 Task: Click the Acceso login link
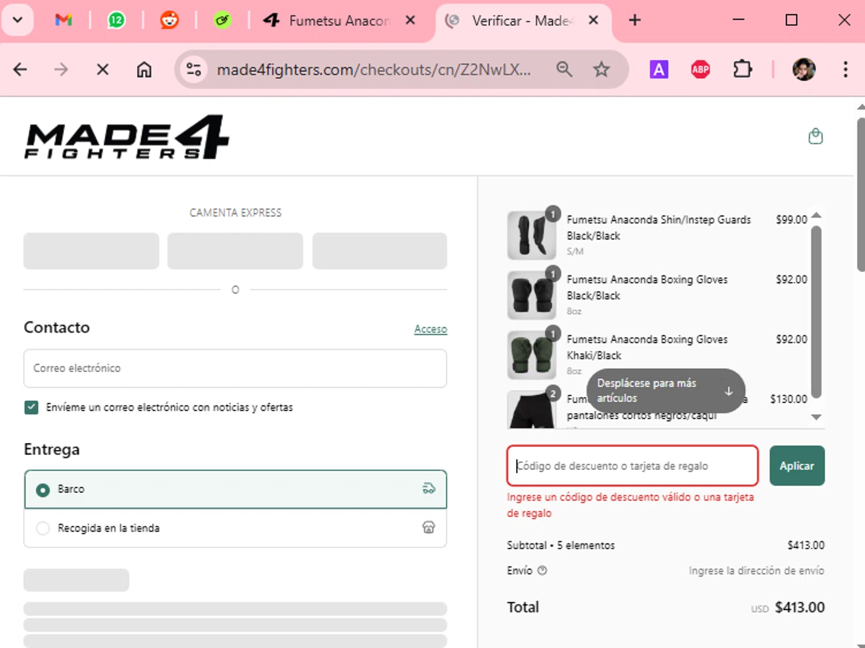click(430, 329)
